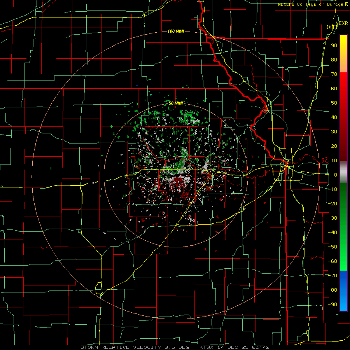Click the positive 80 value on velocity scale
Screen dimensions: 350x350
click(x=334, y=59)
